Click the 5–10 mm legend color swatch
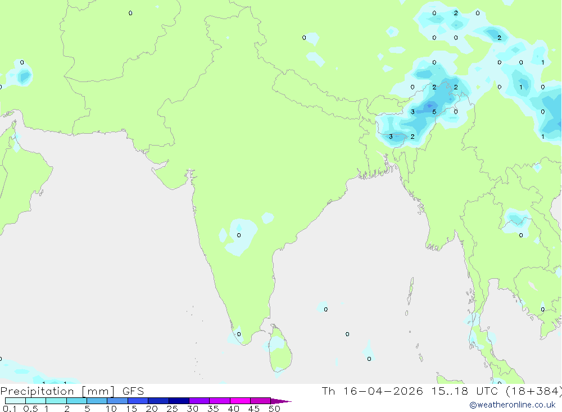The height and width of the screenshot is (412, 562). tap(97, 401)
